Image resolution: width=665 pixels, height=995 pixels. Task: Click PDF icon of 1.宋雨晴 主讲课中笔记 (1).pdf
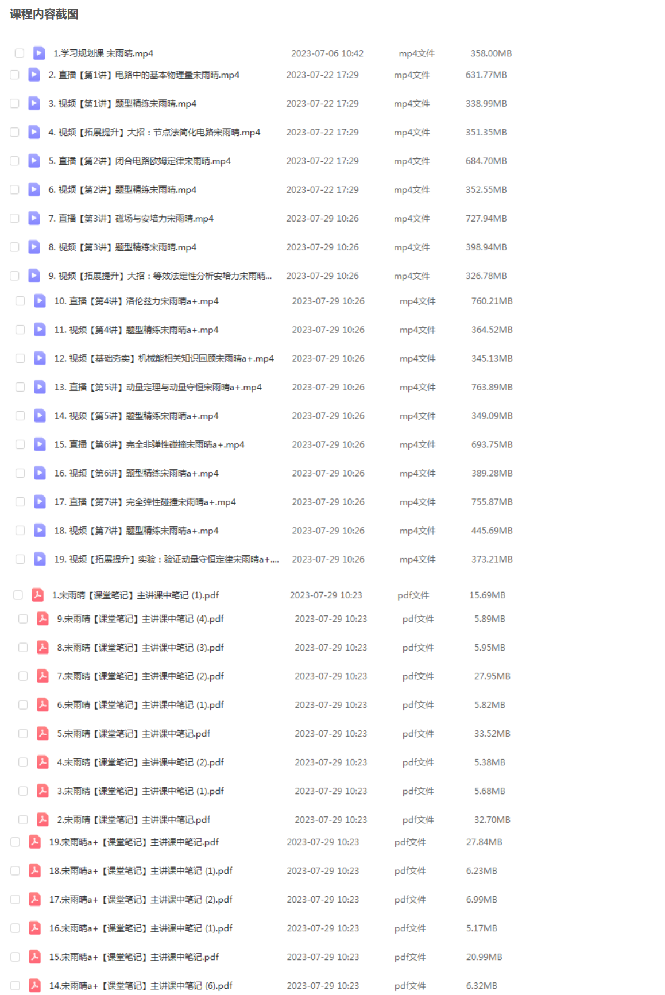[38, 595]
